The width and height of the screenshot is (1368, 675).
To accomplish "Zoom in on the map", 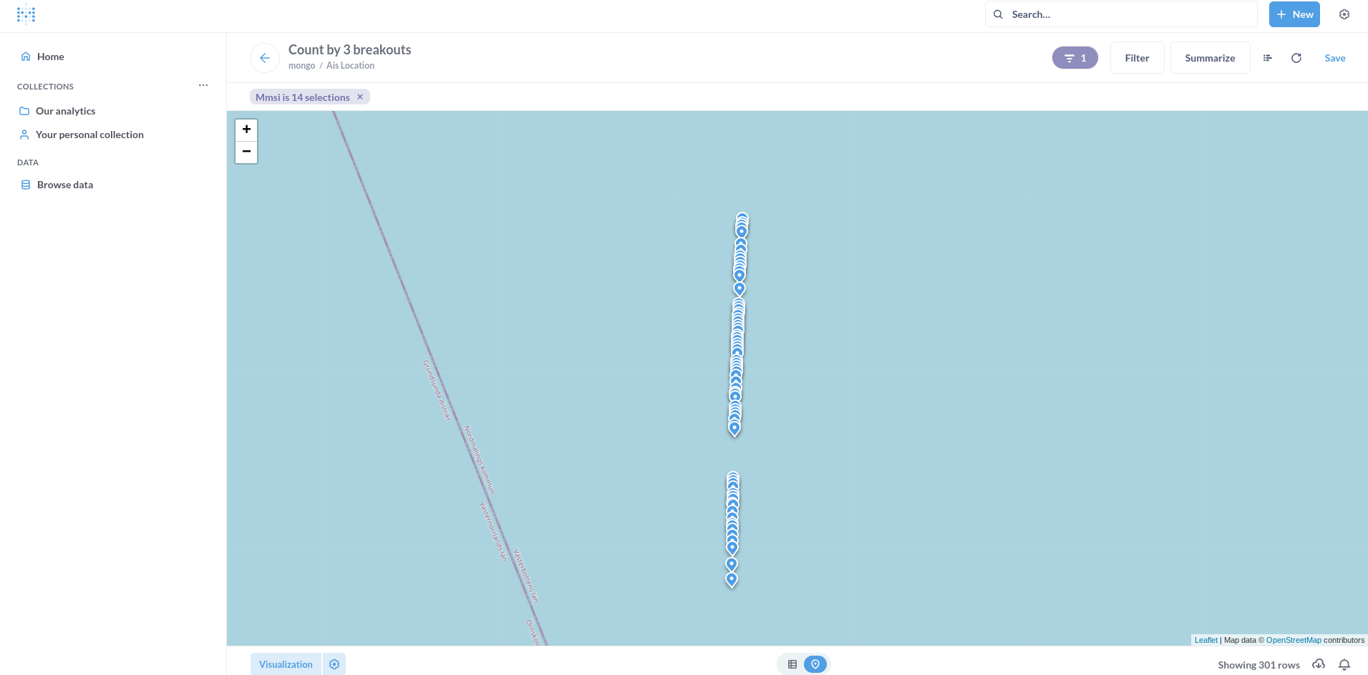I will click(x=246, y=130).
